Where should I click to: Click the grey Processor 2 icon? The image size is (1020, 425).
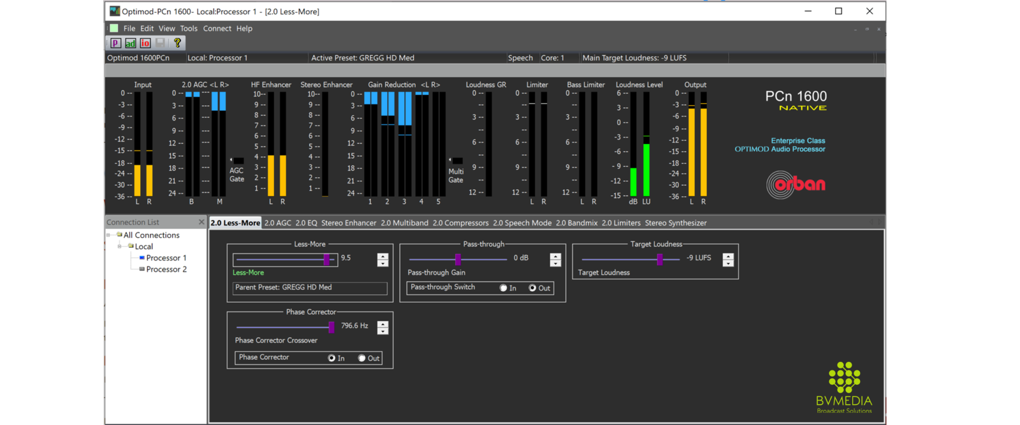tap(142, 269)
